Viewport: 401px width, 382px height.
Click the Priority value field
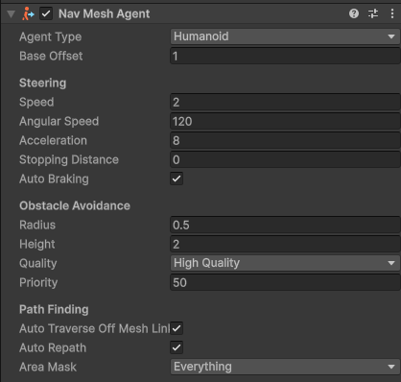coord(285,282)
